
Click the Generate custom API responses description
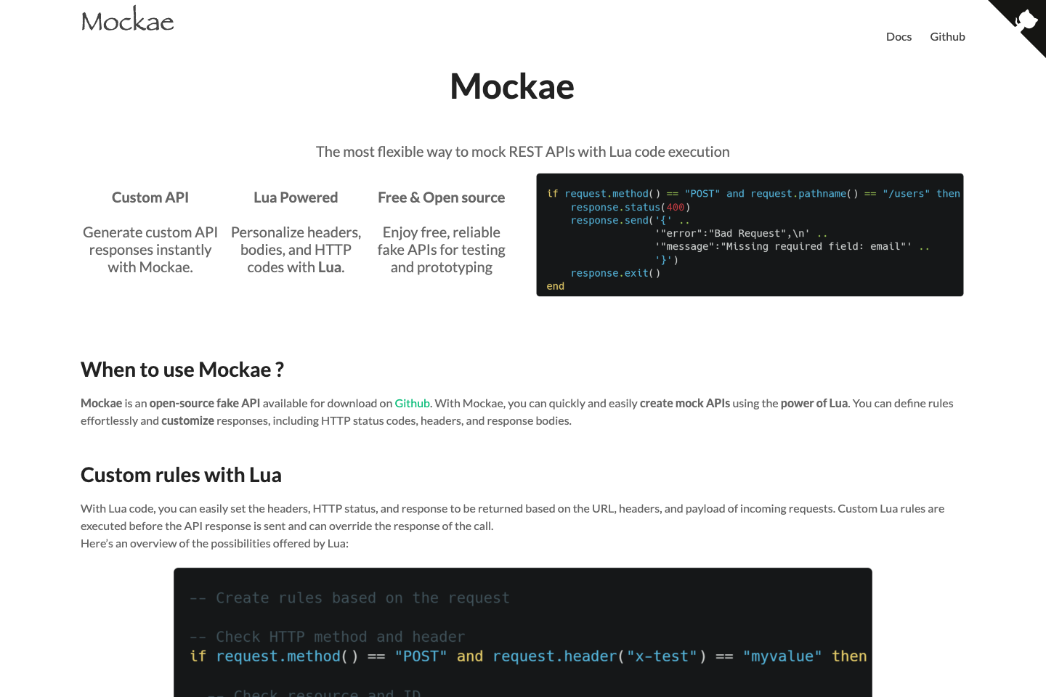(x=150, y=249)
